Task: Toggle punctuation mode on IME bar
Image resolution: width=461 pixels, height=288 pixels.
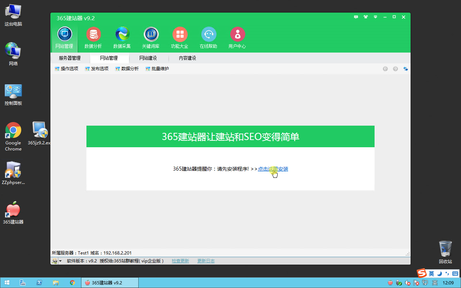Action: point(447,274)
